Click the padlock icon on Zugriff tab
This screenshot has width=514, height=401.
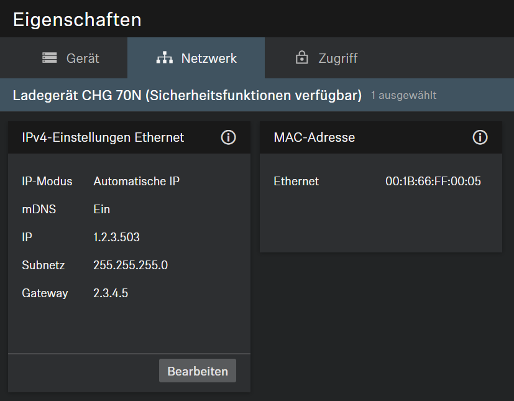pos(302,58)
